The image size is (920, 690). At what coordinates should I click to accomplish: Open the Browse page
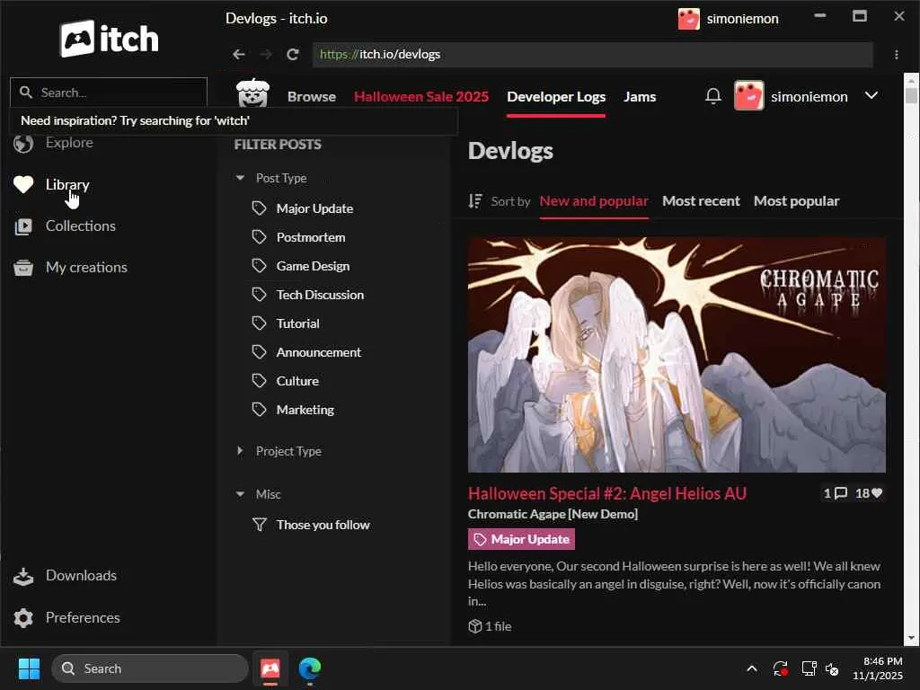coord(312,97)
